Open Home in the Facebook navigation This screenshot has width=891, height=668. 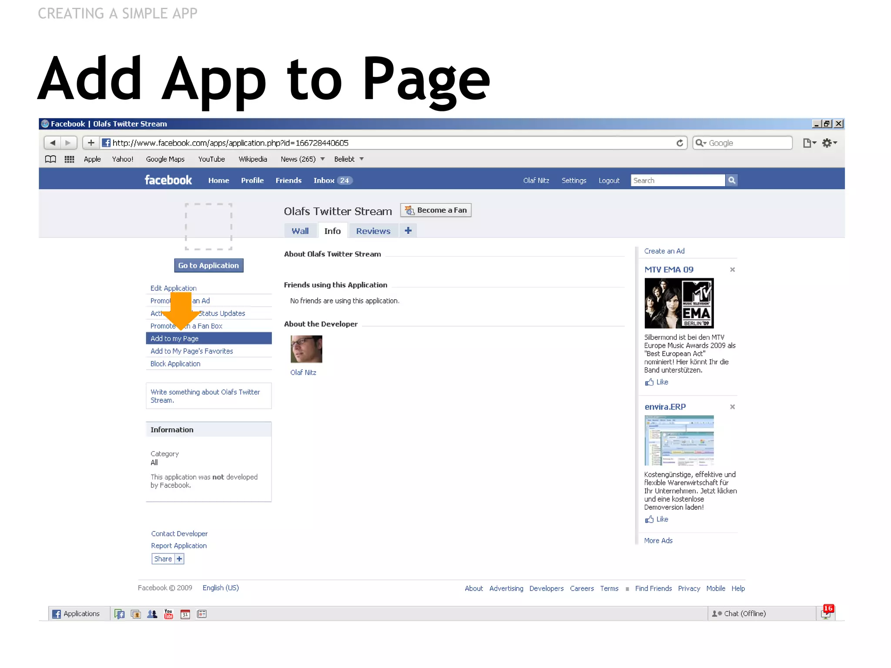pos(218,180)
